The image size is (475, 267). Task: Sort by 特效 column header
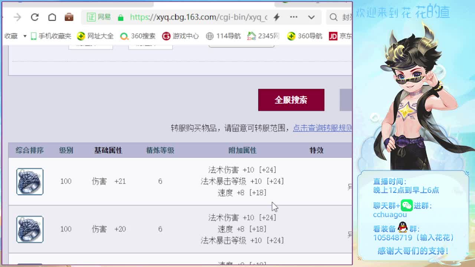point(317,150)
